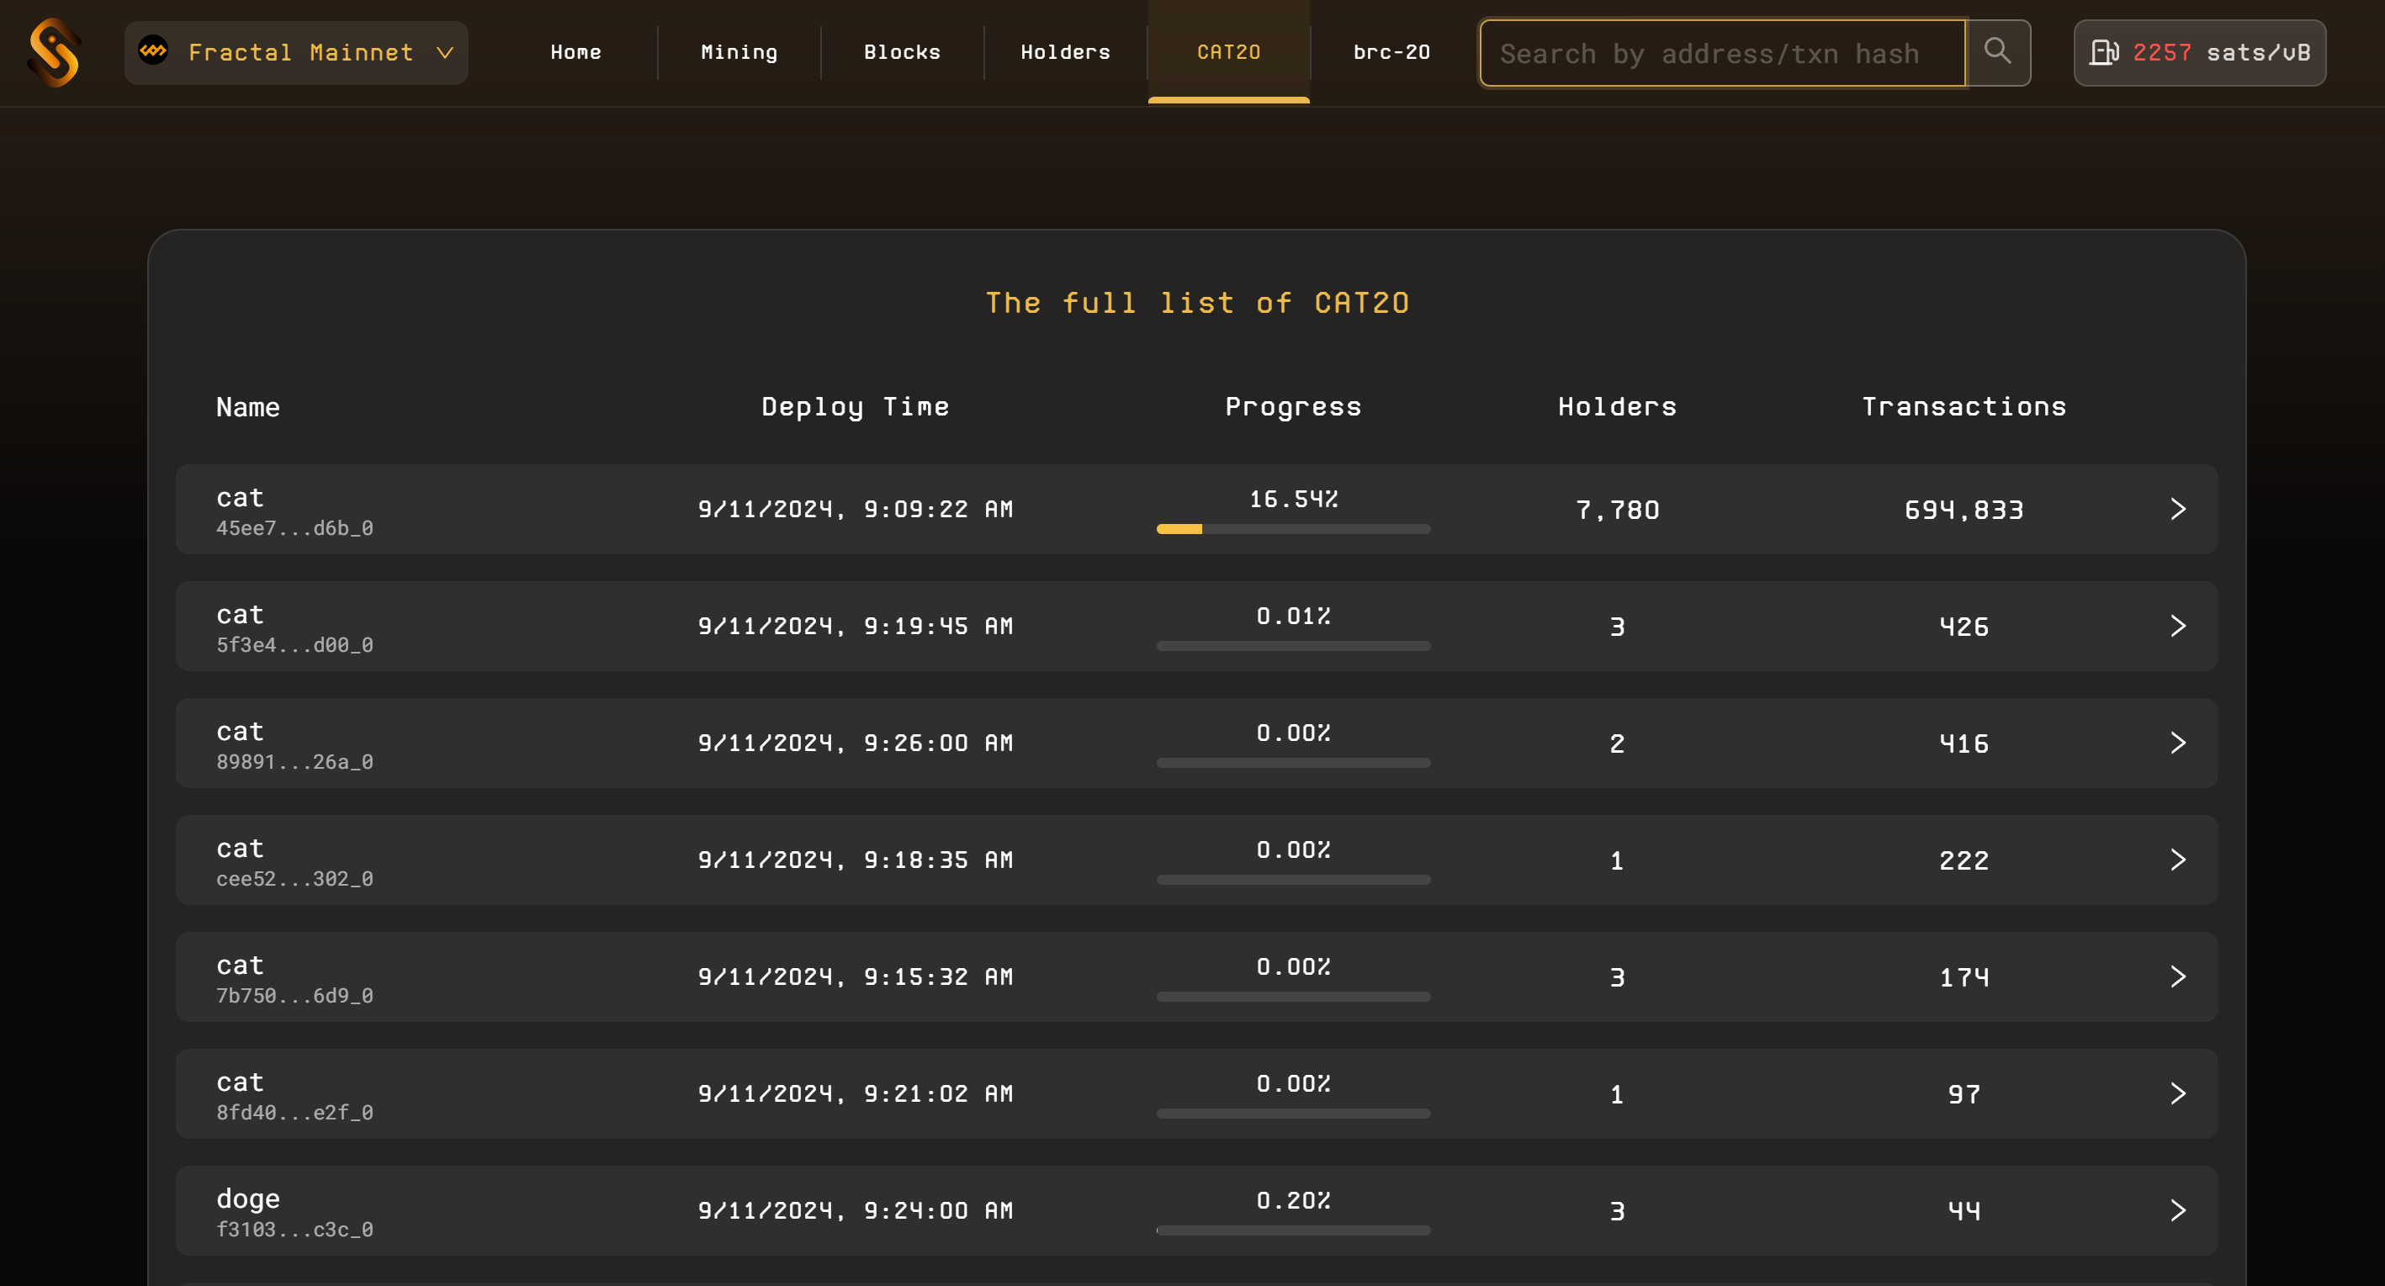Click the orange site logo icon
The width and height of the screenshot is (2385, 1286).
[55, 53]
